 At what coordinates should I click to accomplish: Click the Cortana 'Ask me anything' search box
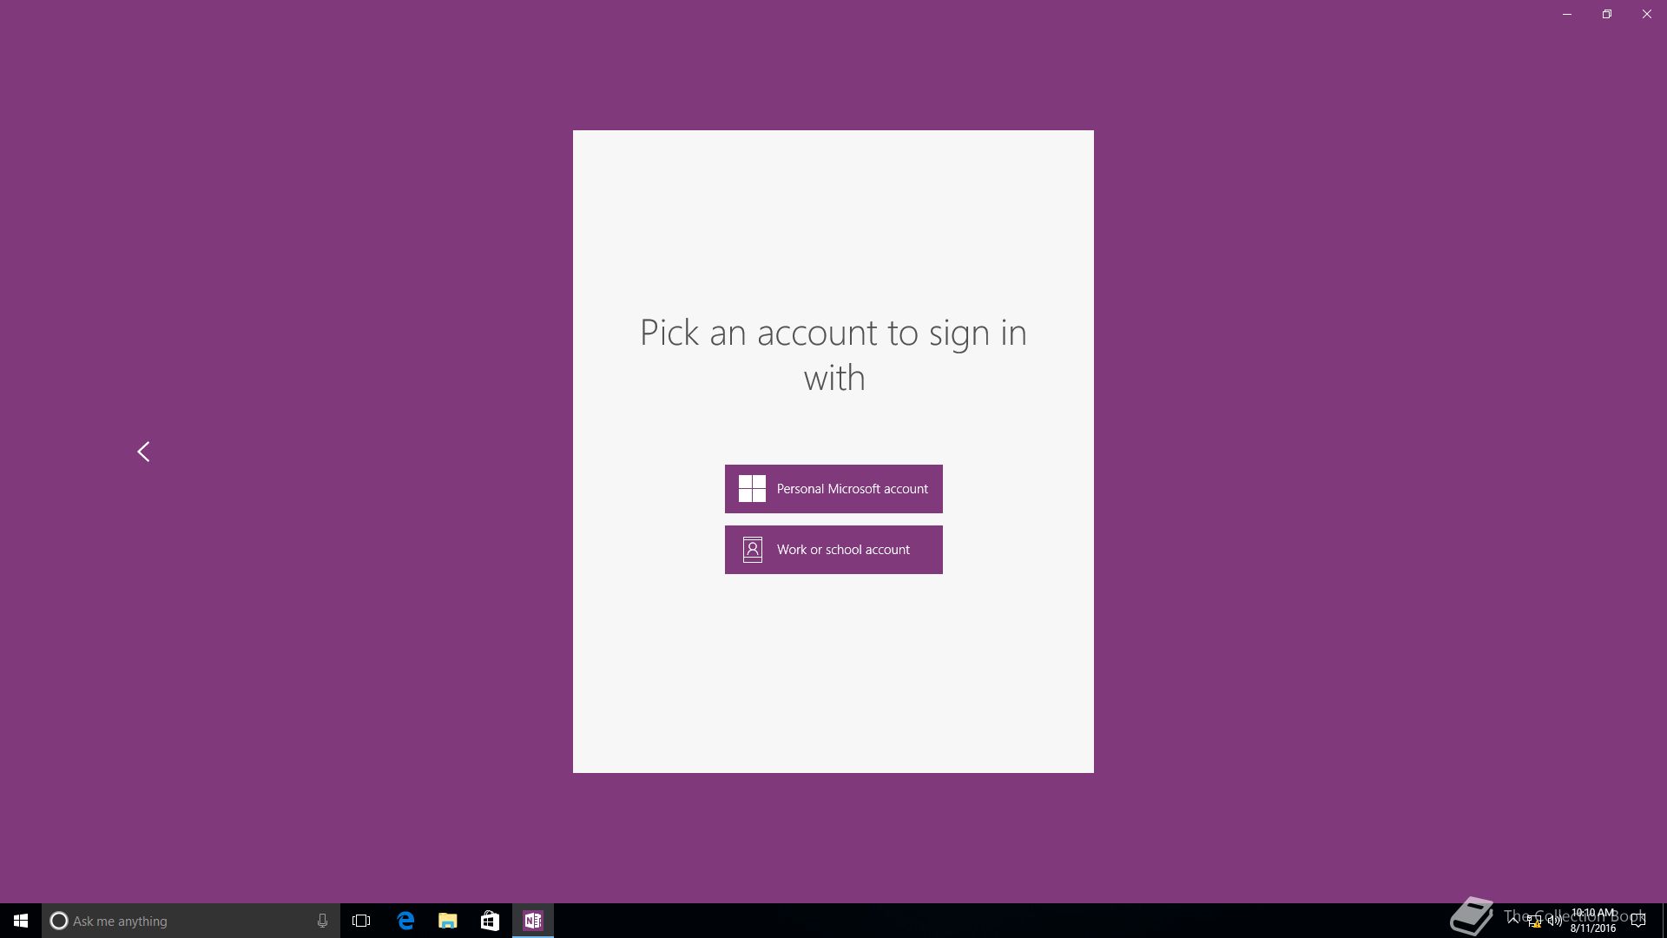[x=191, y=921]
